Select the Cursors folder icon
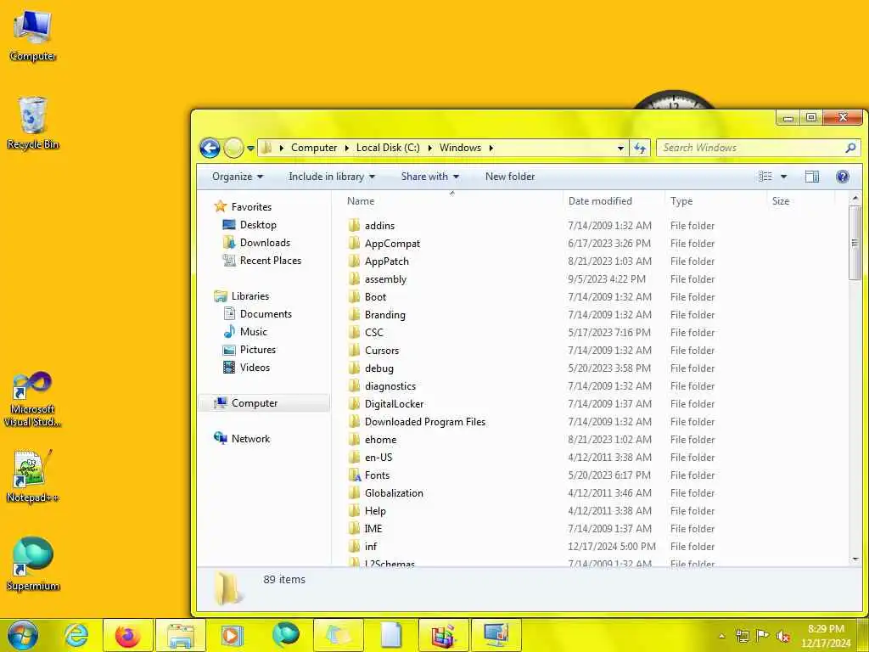The width and height of the screenshot is (869, 652). pyautogui.click(x=354, y=351)
